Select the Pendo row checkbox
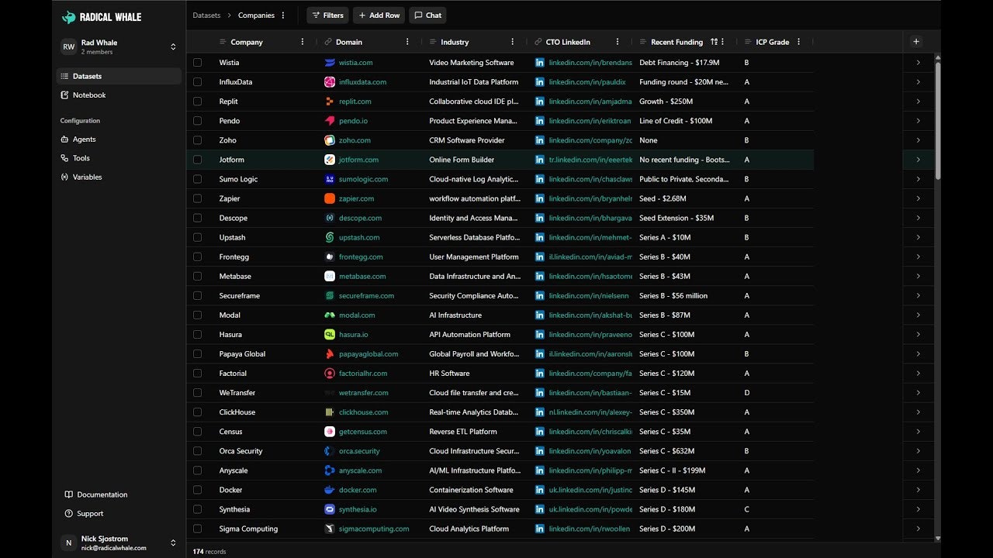The height and width of the screenshot is (558, 993). coord(198,121)
